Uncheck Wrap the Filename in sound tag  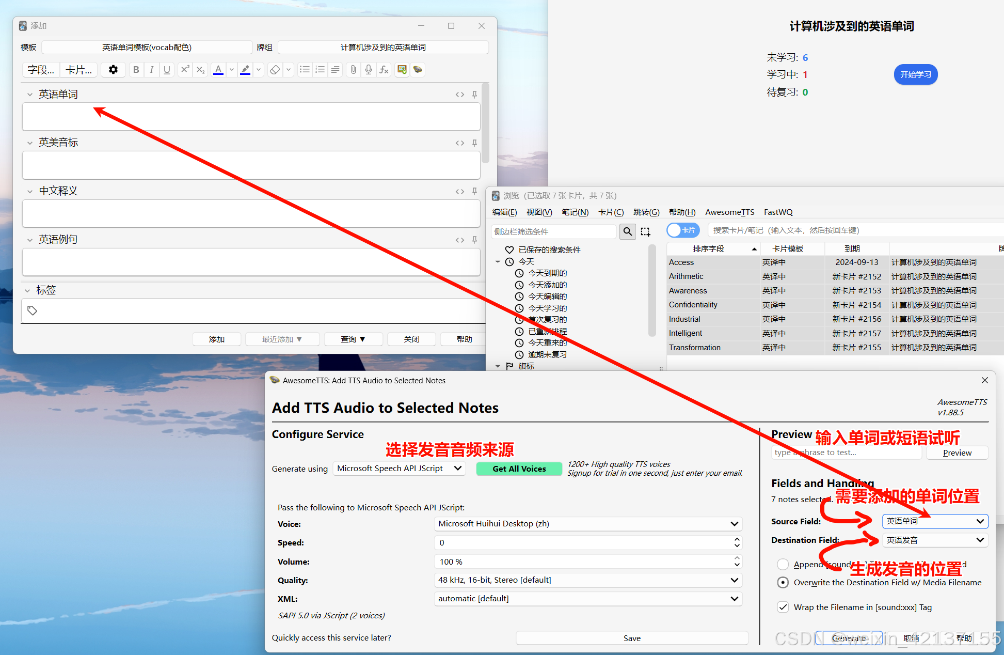(783, 607)
